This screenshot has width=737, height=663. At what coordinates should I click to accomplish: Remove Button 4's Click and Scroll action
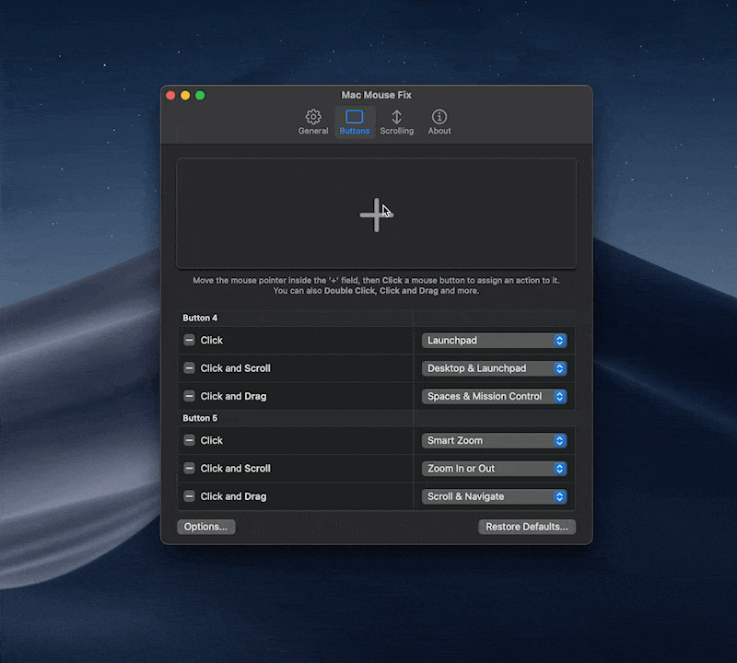pos(192,367)
